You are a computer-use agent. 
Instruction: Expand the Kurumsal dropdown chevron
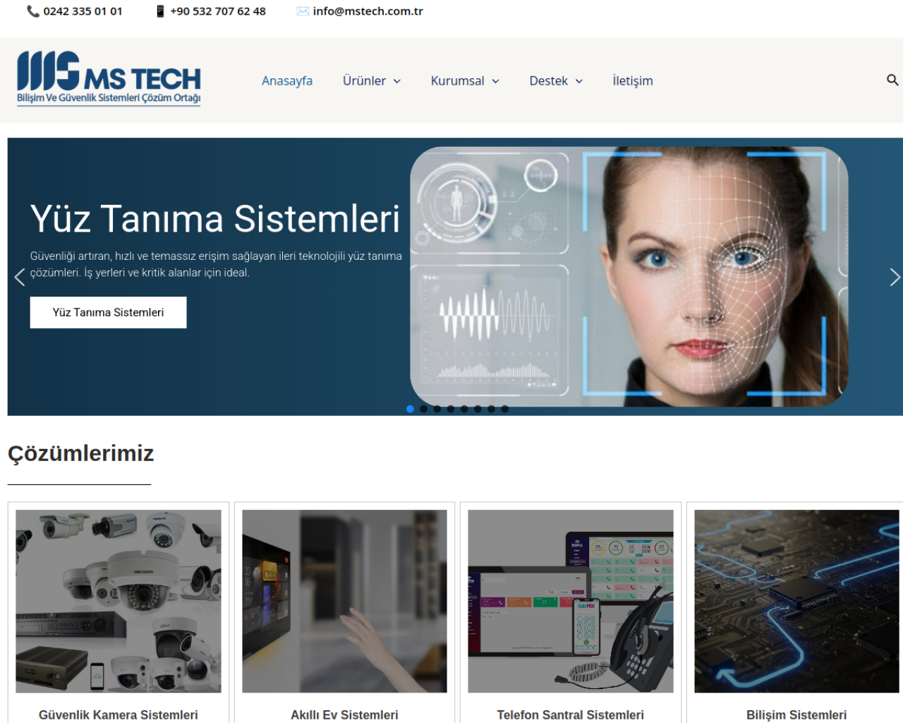495,81
